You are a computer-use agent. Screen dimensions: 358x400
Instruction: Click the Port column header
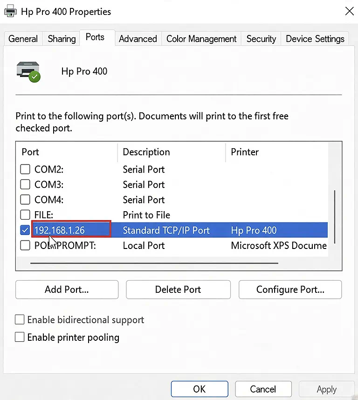pyautogui.click(x=67, y=152)
